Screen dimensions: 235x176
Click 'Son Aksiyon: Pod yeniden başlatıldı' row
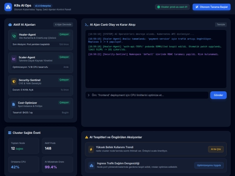pyautogui.click(x=40, y=44)
